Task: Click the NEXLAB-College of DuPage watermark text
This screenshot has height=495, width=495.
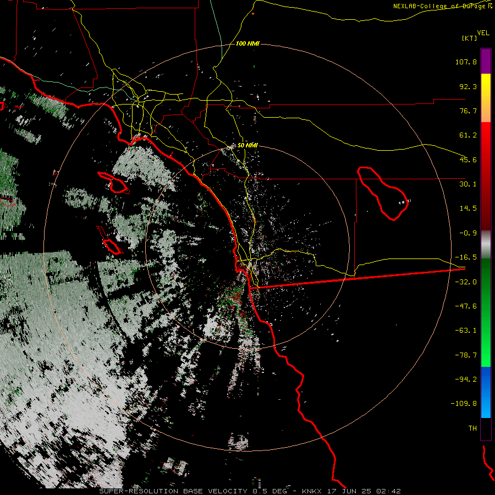Action: 443,6
